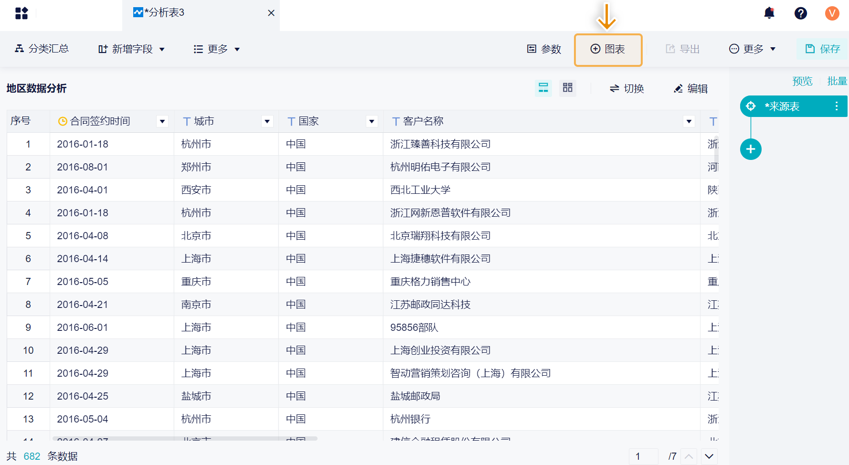The height and width of the screenshot is (465, 849).
Task: Open the 参数 settings
Action: point(544,49)
